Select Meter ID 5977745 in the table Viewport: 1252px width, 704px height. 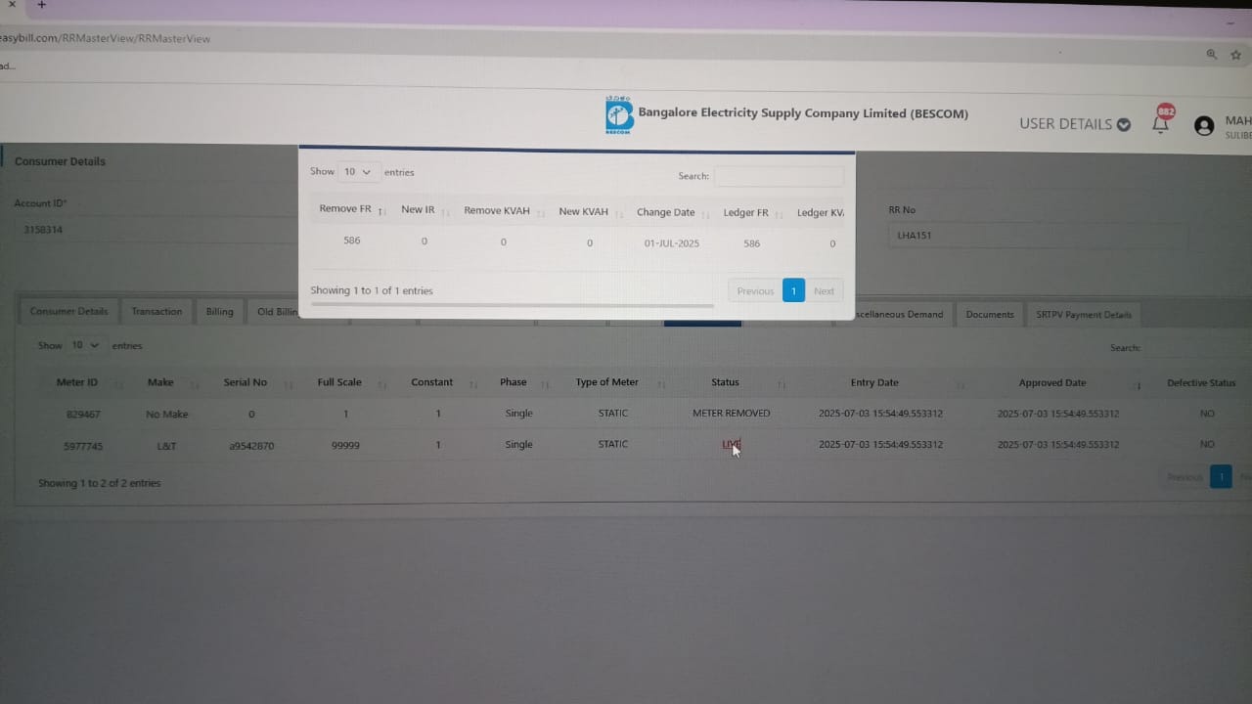coord(83,446)
